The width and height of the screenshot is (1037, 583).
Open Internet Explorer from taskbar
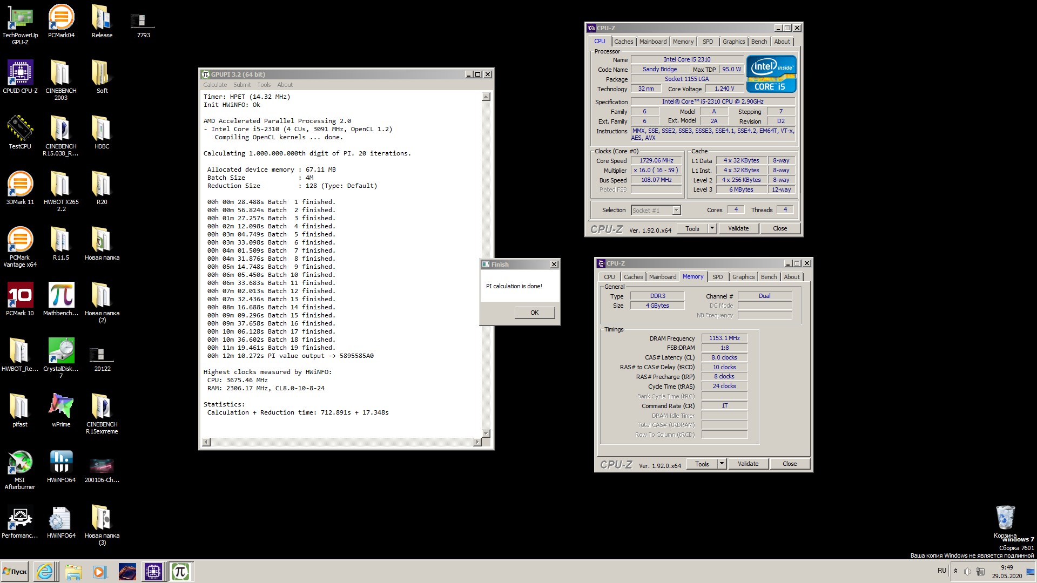click(x=45, y=572)
